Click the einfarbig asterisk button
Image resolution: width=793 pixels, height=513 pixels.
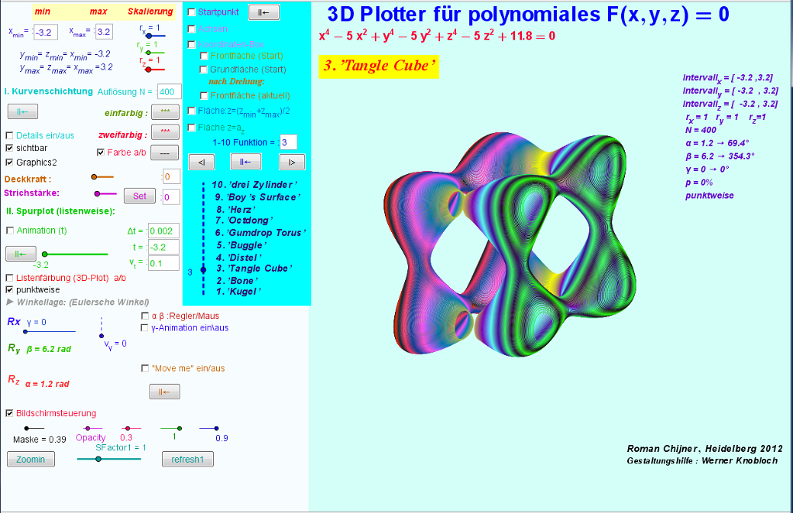coord(165,112)
